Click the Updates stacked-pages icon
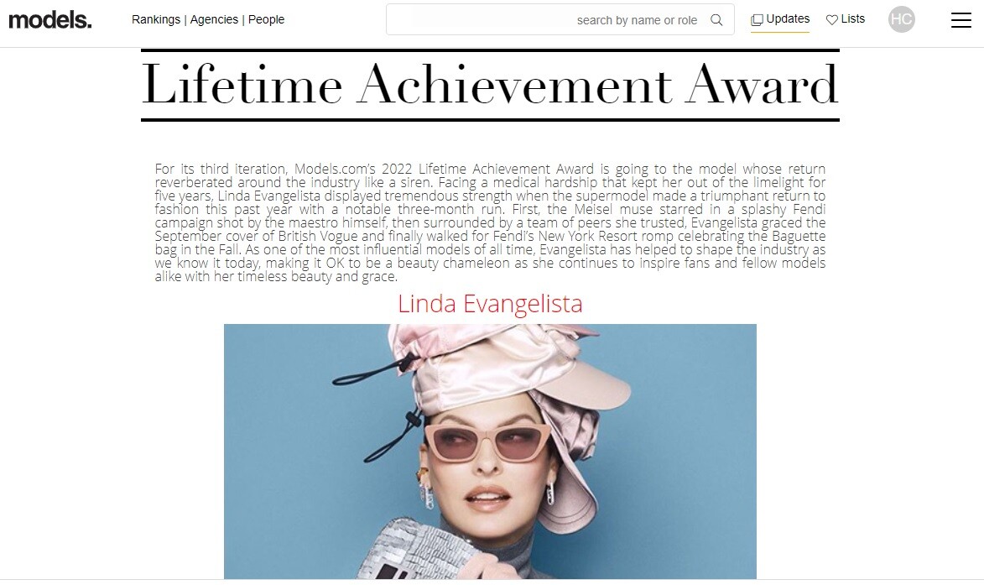This screenshot has height=585, width=984. tap(757, 20)
